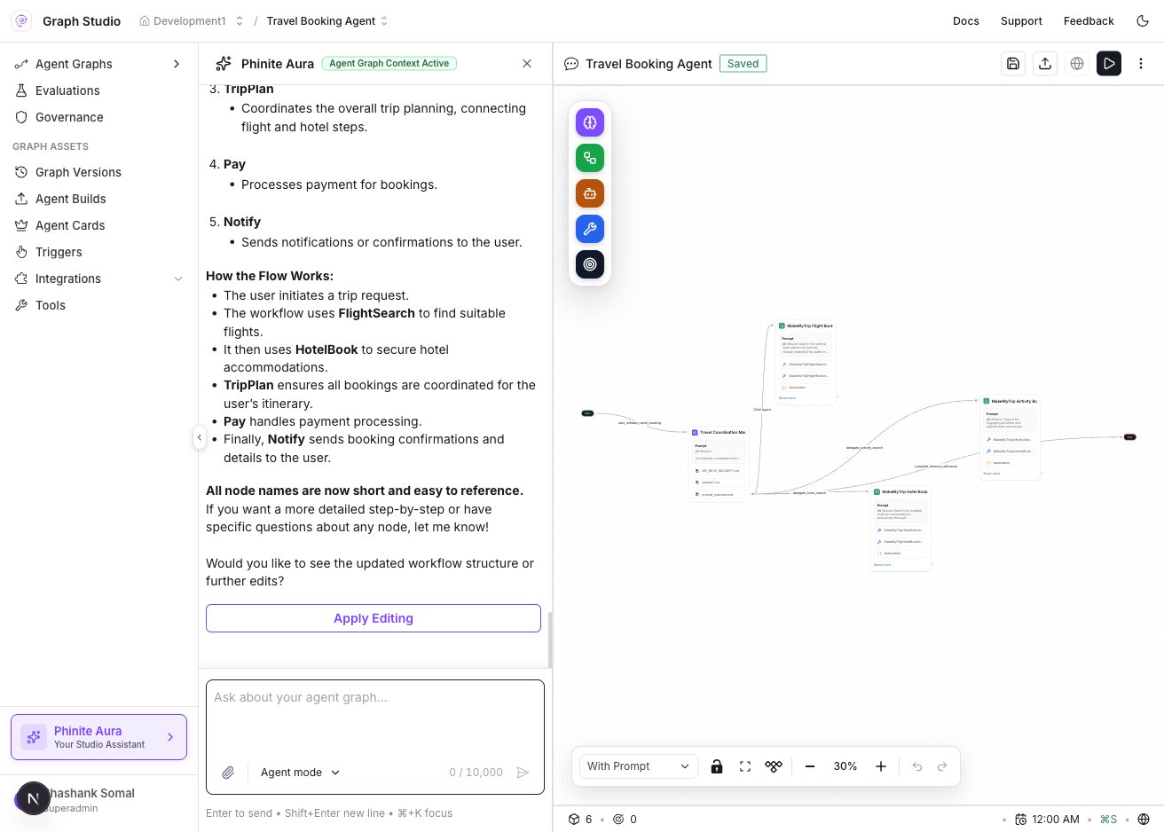Click the target count icon in status bar
The image size is (1164, 832).
[618, 820]
